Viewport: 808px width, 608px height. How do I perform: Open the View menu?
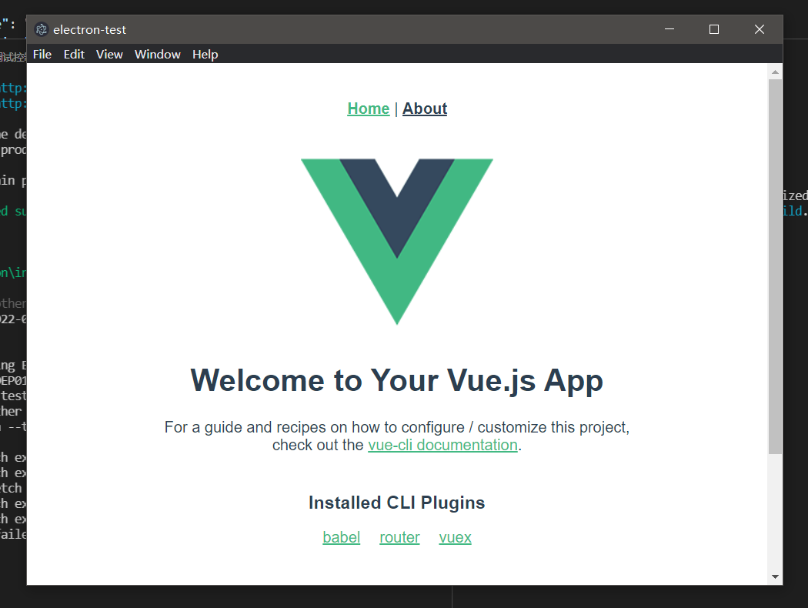click(109, 54)
